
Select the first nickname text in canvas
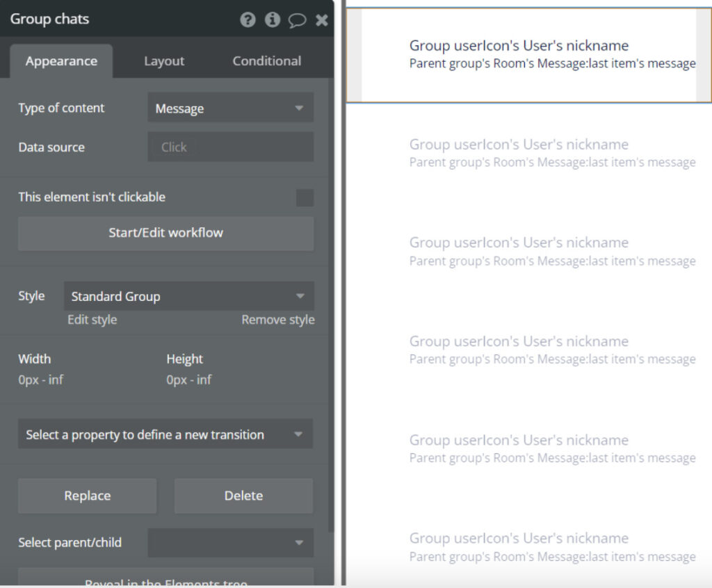(519, 46)
